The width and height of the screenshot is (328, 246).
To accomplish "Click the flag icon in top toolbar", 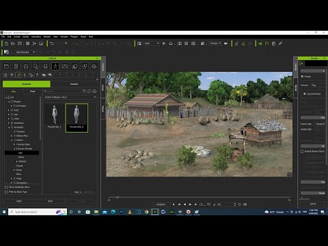I will (x=267, y=44).
